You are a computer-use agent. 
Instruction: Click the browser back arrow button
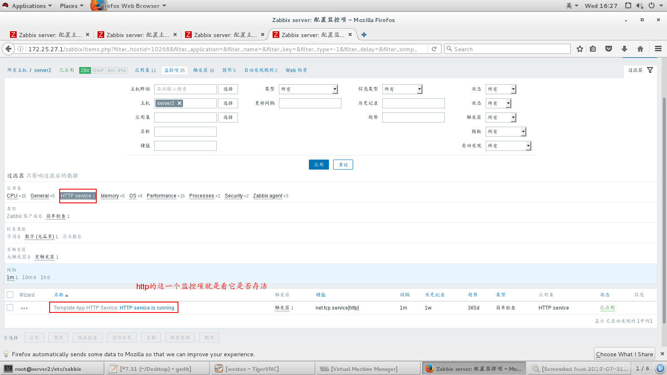click(x=8, y=49)
